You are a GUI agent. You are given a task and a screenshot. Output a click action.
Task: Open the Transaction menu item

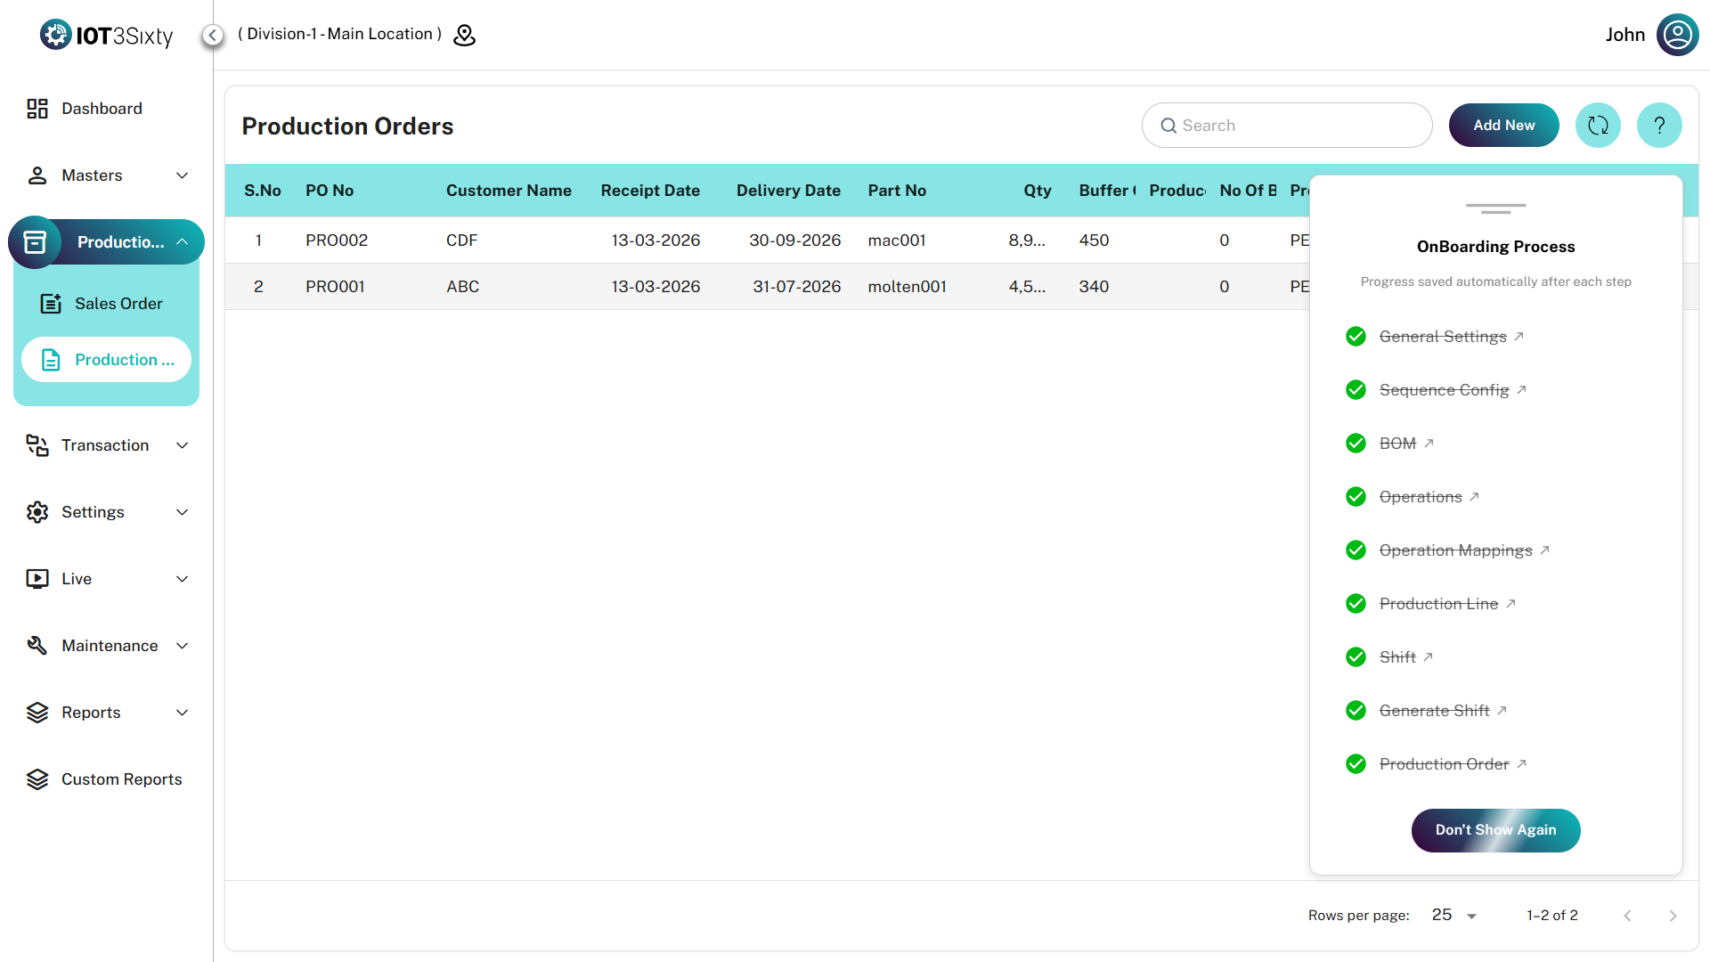point(105,445)
